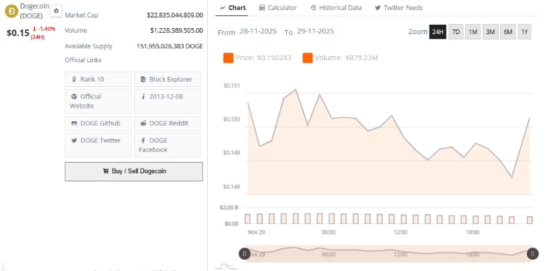
Task: Select the 1Y zoom range
Action: [524, 32]
